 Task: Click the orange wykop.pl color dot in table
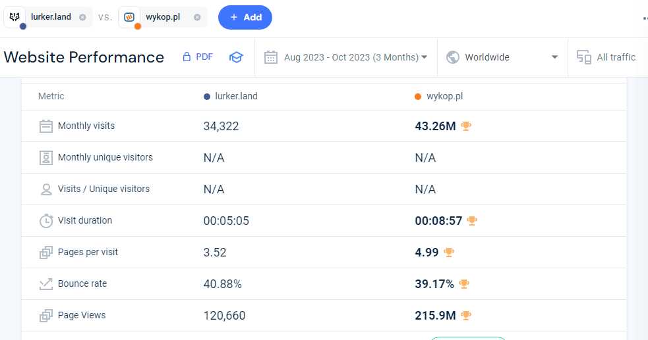pyautogui.click(x=418, y=97)
